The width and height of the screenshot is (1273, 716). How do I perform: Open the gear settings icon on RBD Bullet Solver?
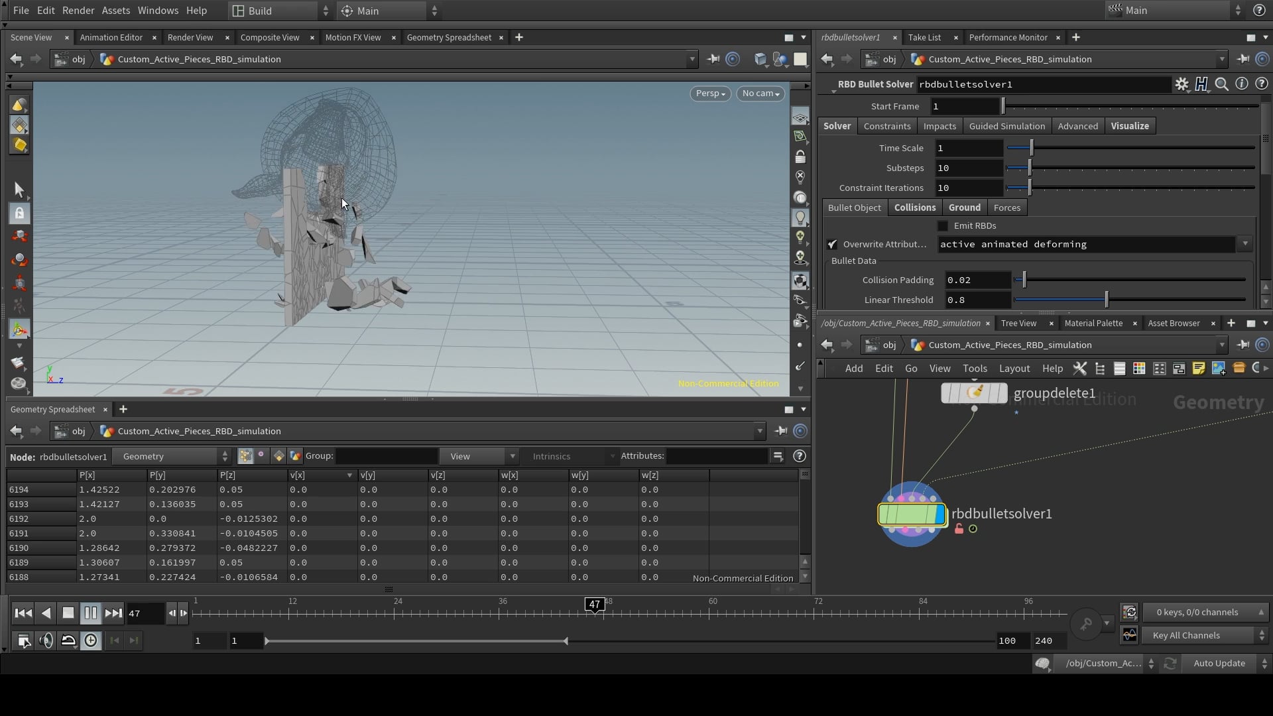click(1183, 84)
